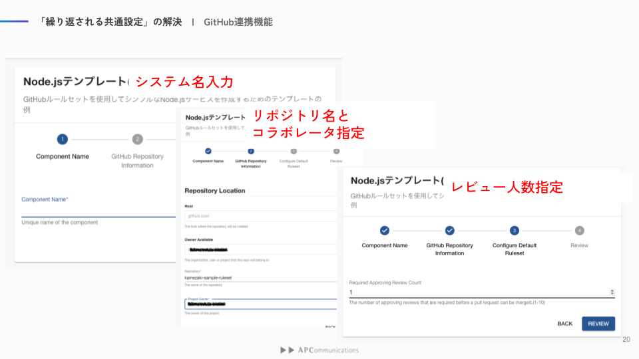Click the APCommunications logo in footer
The image size is (639, 359).
coord(319,350)
